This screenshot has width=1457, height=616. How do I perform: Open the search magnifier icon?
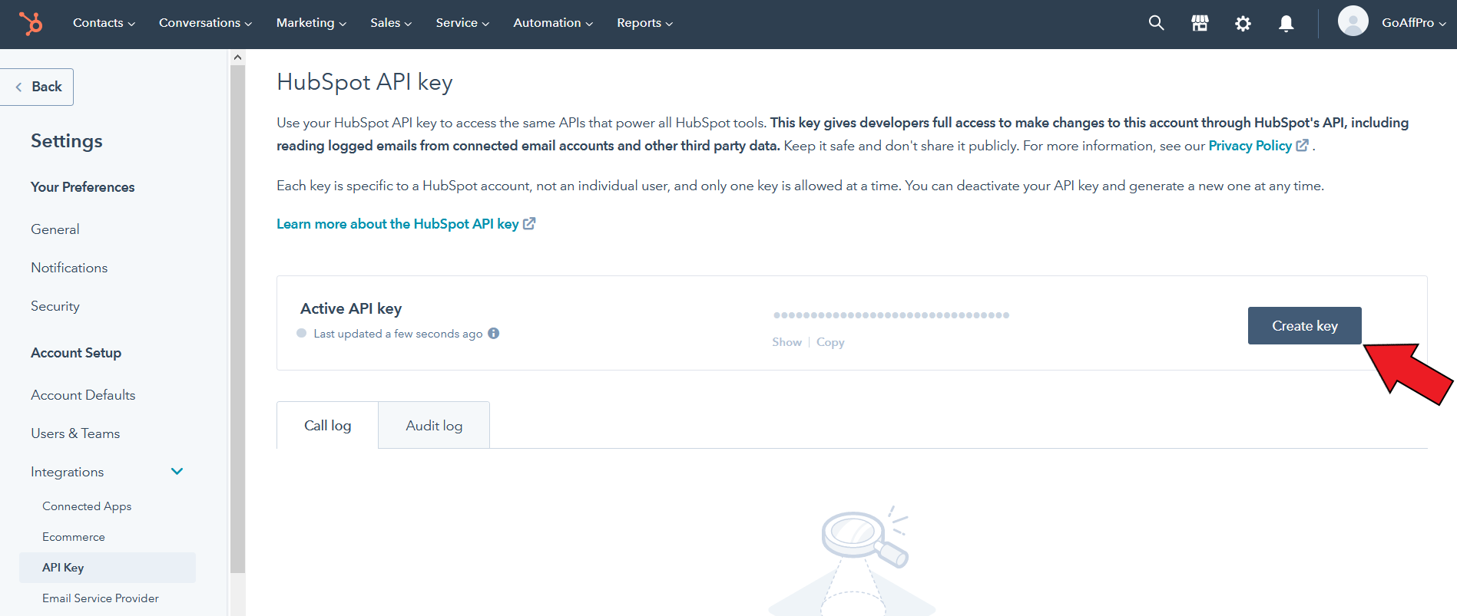coord(1156,23)
